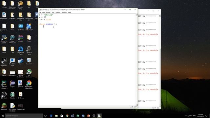Launch MSI Afterburner desktop shortcut
The height and width of the screenshot is (118, 210).
coord(29,73)
